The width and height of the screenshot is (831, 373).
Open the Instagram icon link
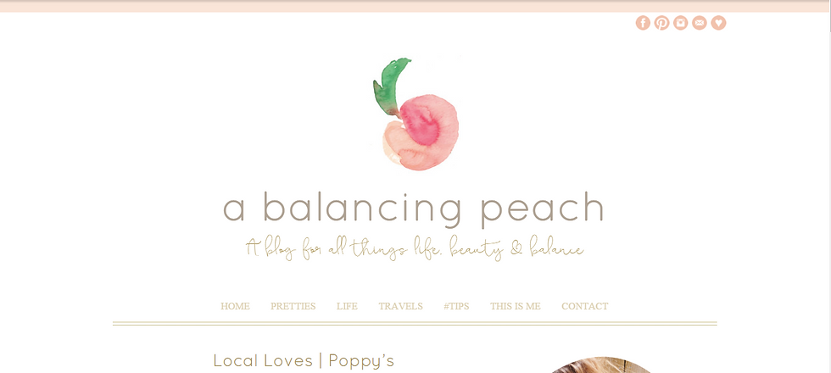[680, 23]
